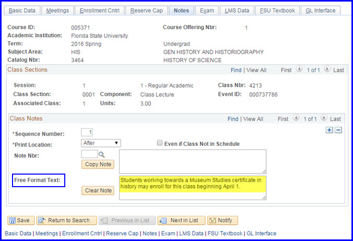This screenshot has height=241, width=353.
Task: Open LMS Data link in bottom navigation
Action: [191, 233]
